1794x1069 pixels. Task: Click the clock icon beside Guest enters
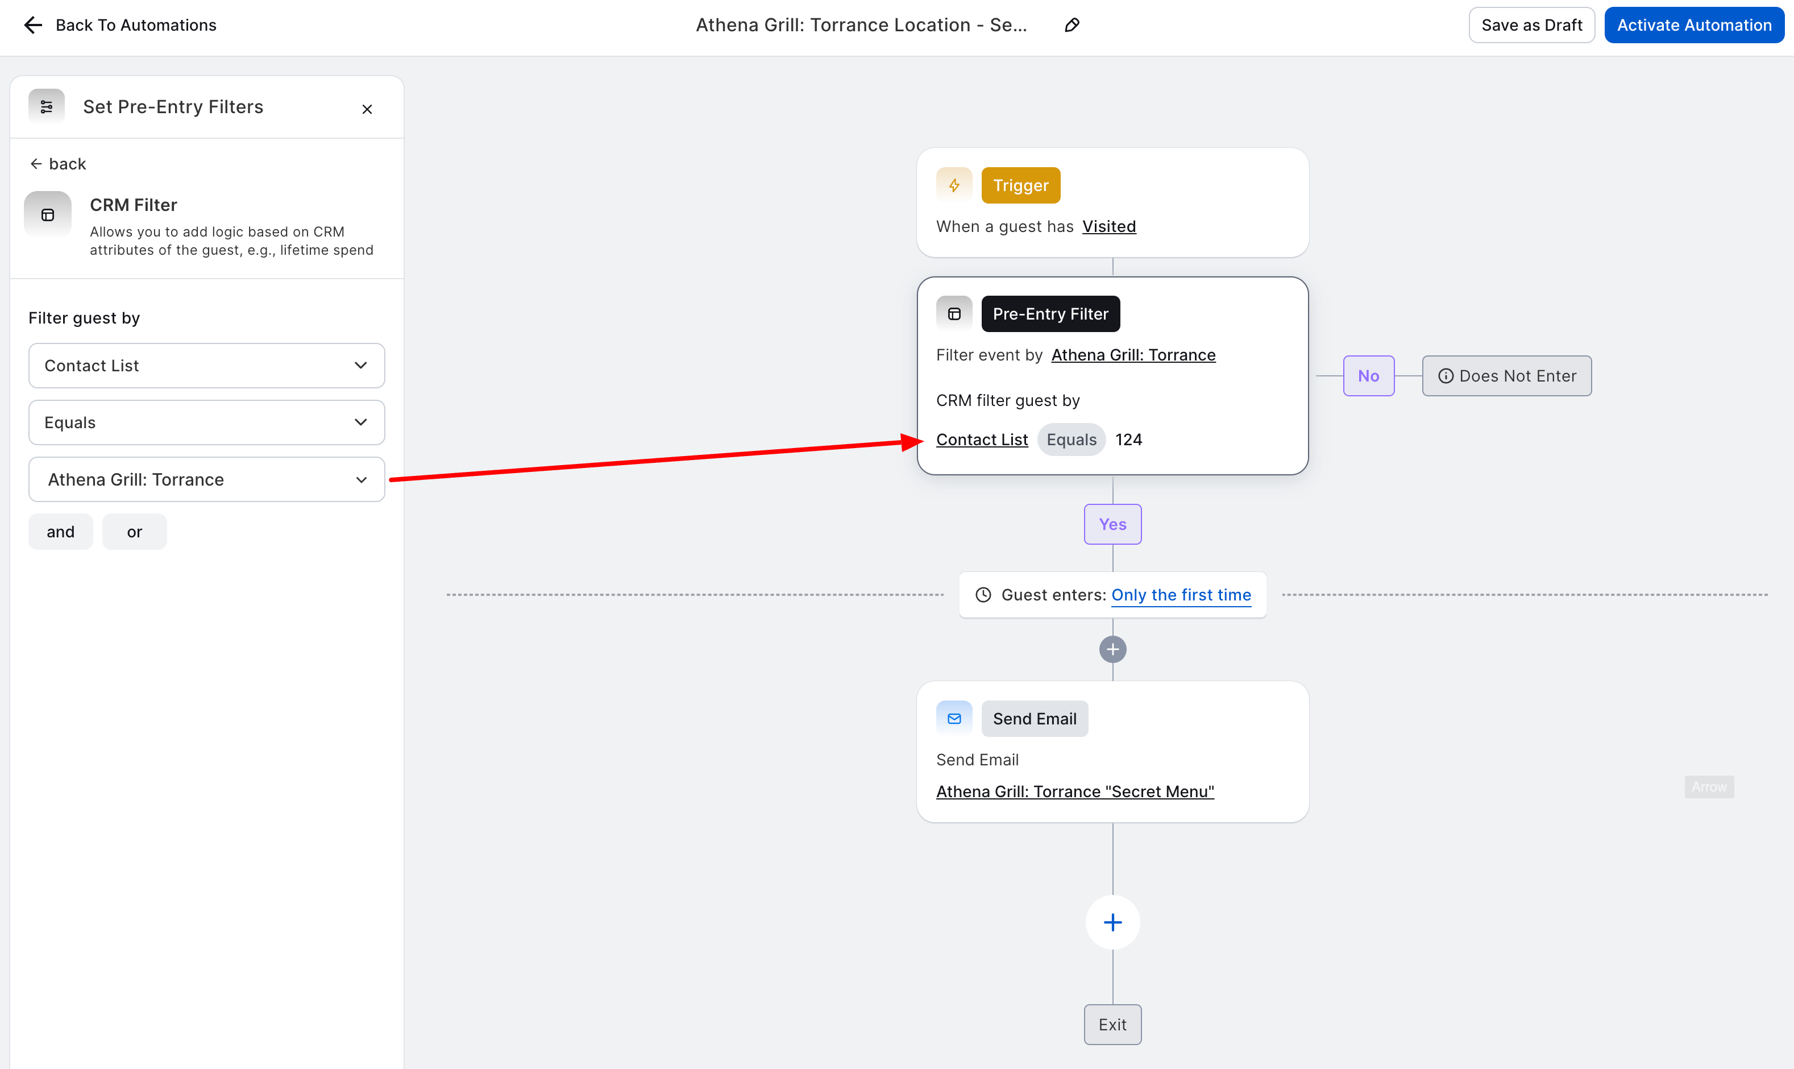coord(983,594)
